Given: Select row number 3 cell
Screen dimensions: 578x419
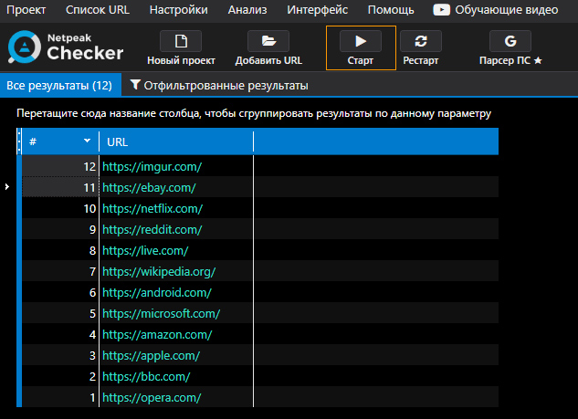Looking at the screenshot, I should (x=60, y=355).
